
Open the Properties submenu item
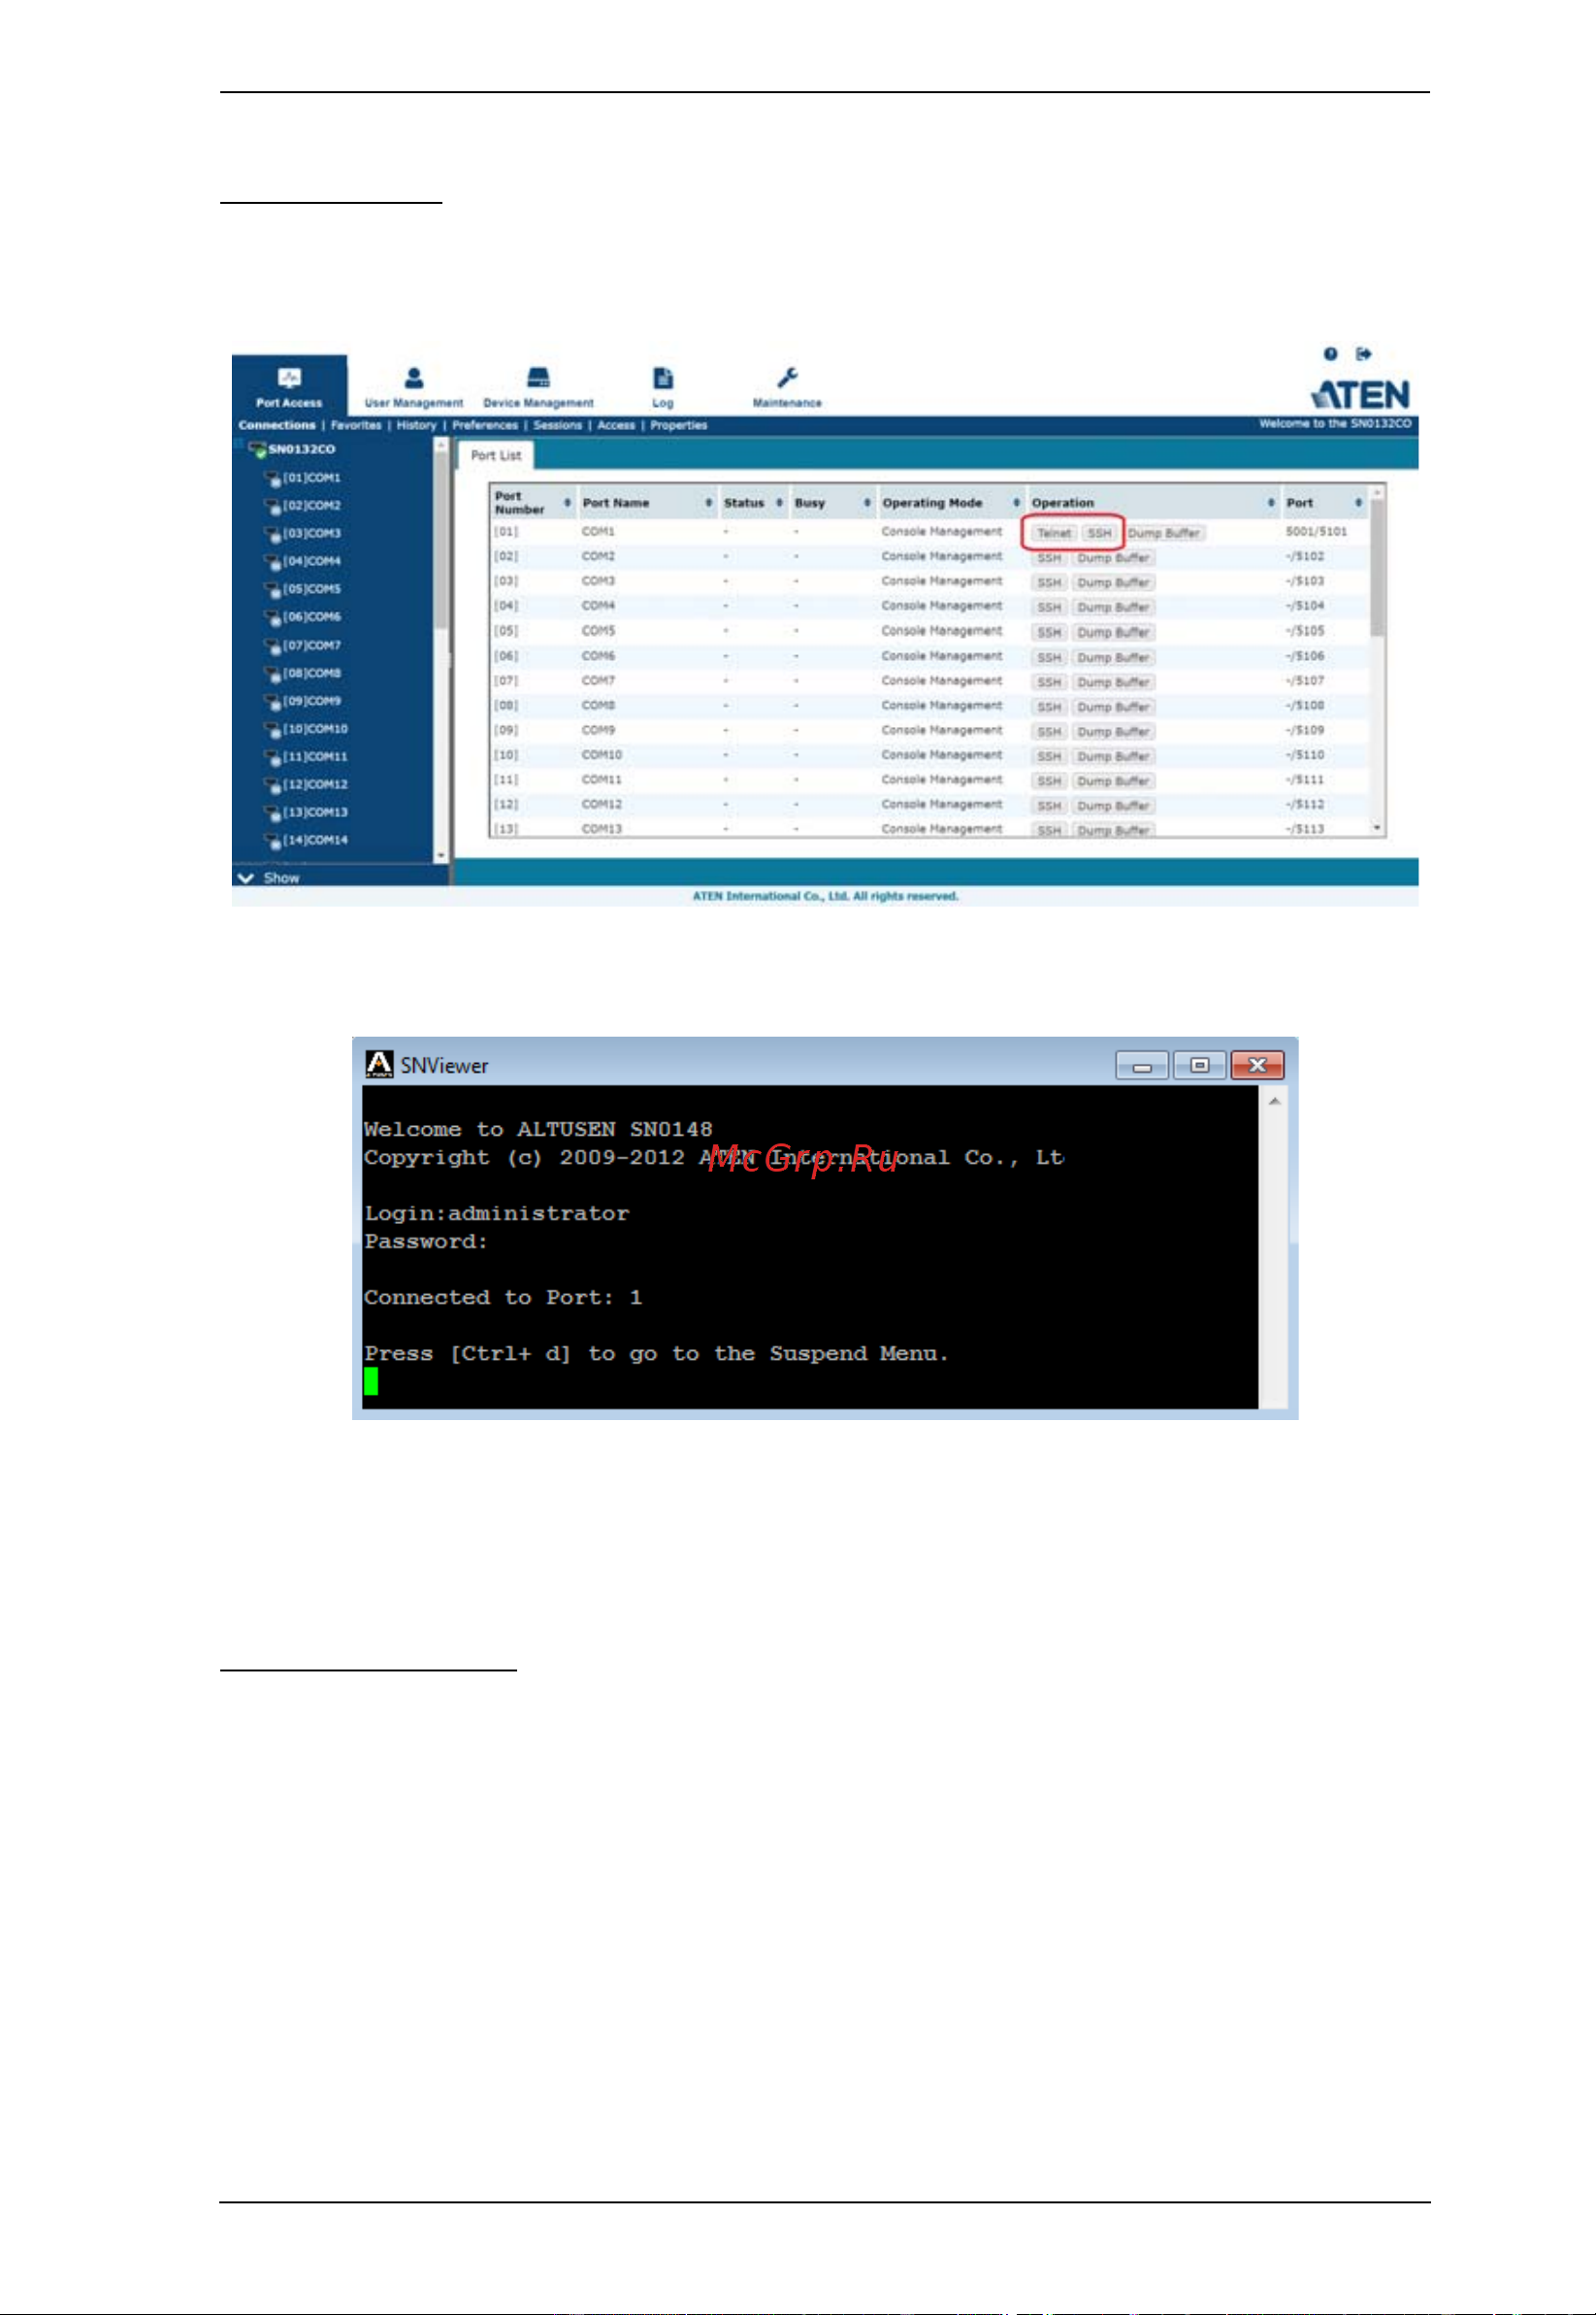pyautogui.click(x=679, y=425)
